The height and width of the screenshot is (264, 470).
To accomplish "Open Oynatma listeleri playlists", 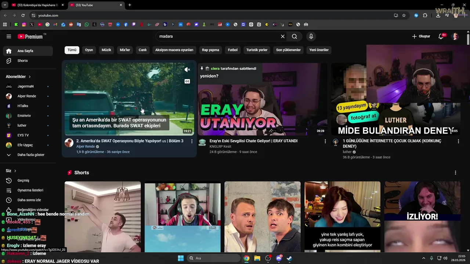I will 28,190.
